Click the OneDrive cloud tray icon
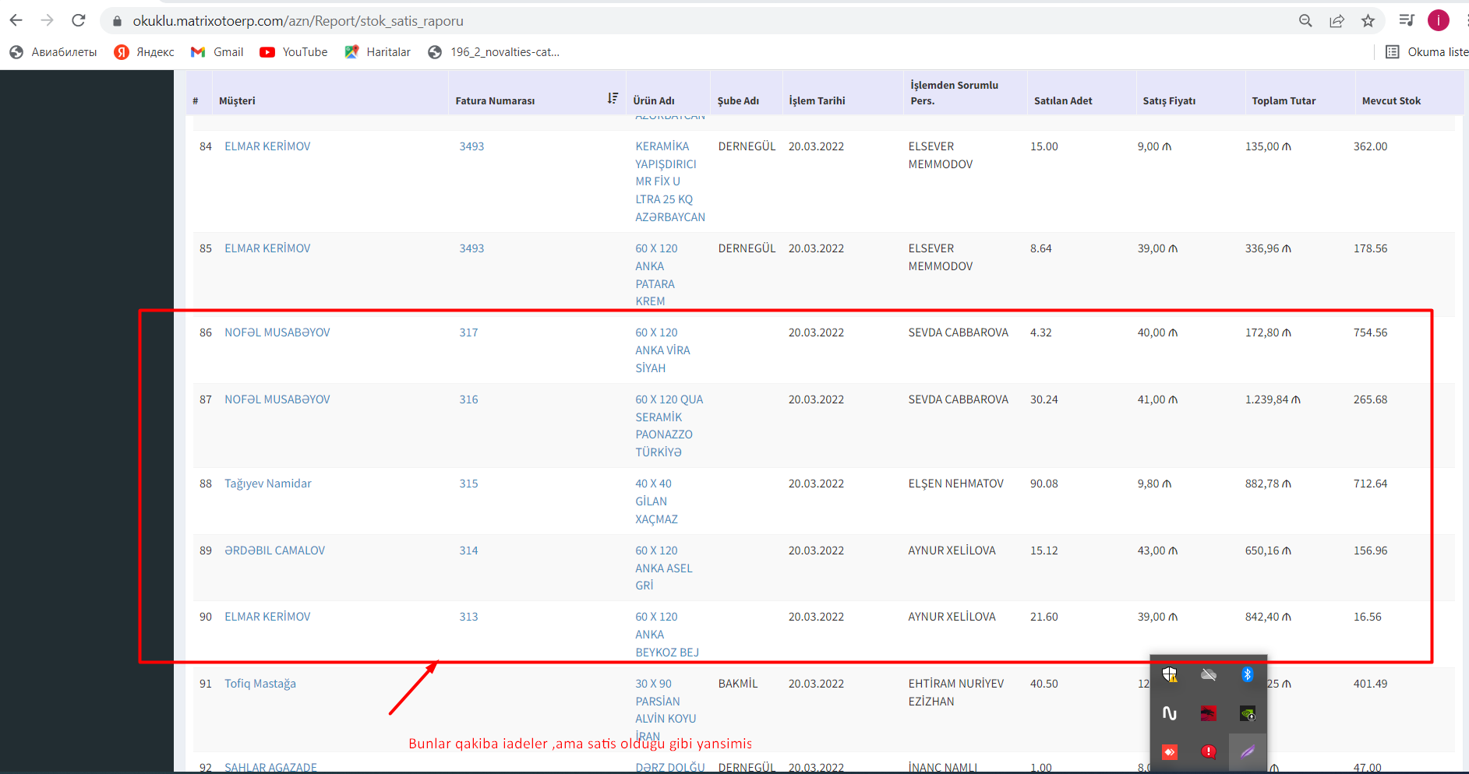1469x774 pixels. point(1209,674)
